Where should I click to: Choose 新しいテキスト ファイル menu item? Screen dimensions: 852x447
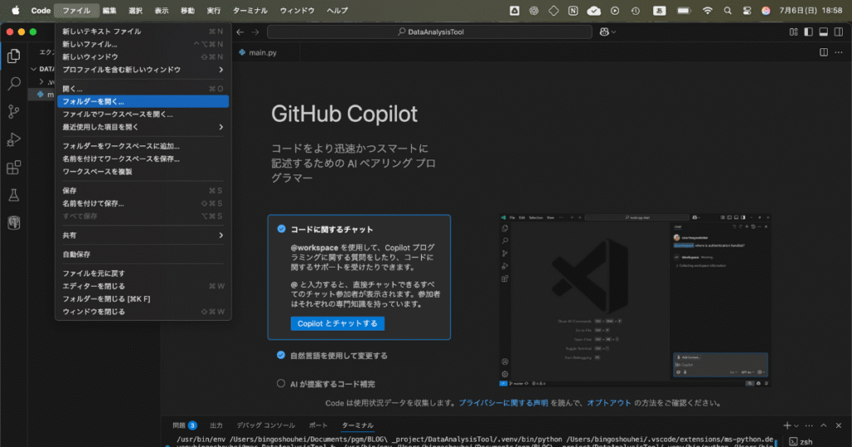tap(143, 32)
